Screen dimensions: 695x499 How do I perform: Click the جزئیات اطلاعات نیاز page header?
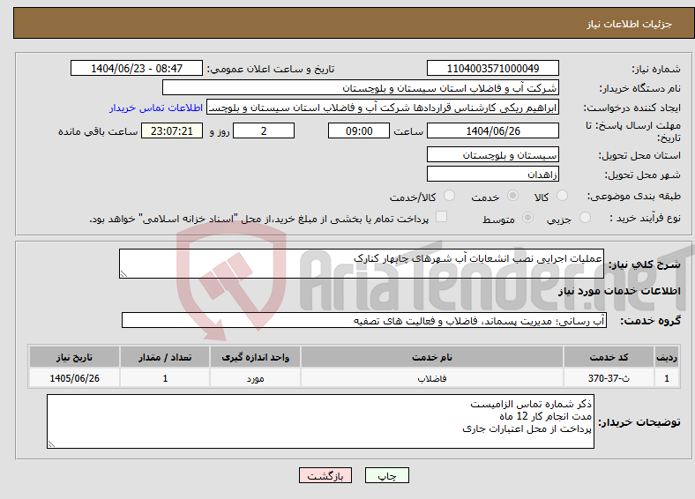pyautogui.click(x=630, y=24)
